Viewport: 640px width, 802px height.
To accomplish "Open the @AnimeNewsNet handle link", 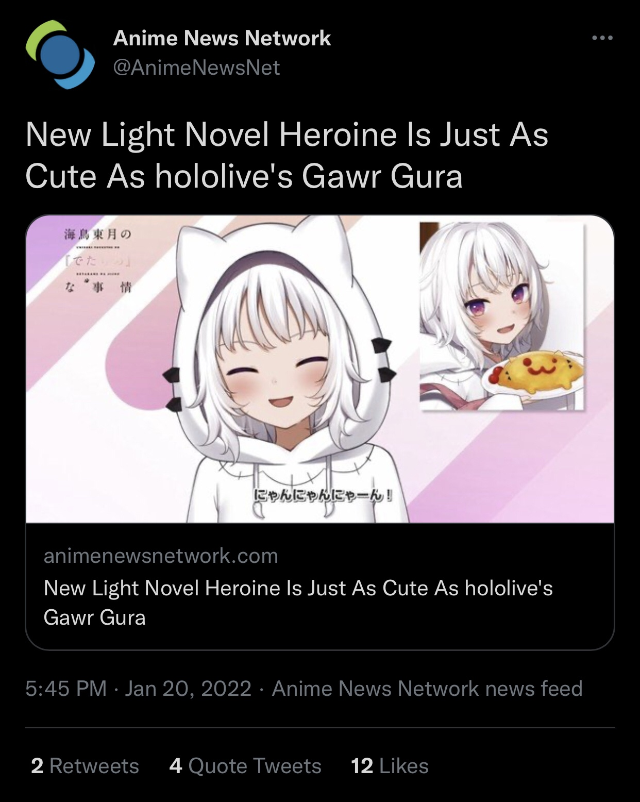I will [x=196, y=68].
